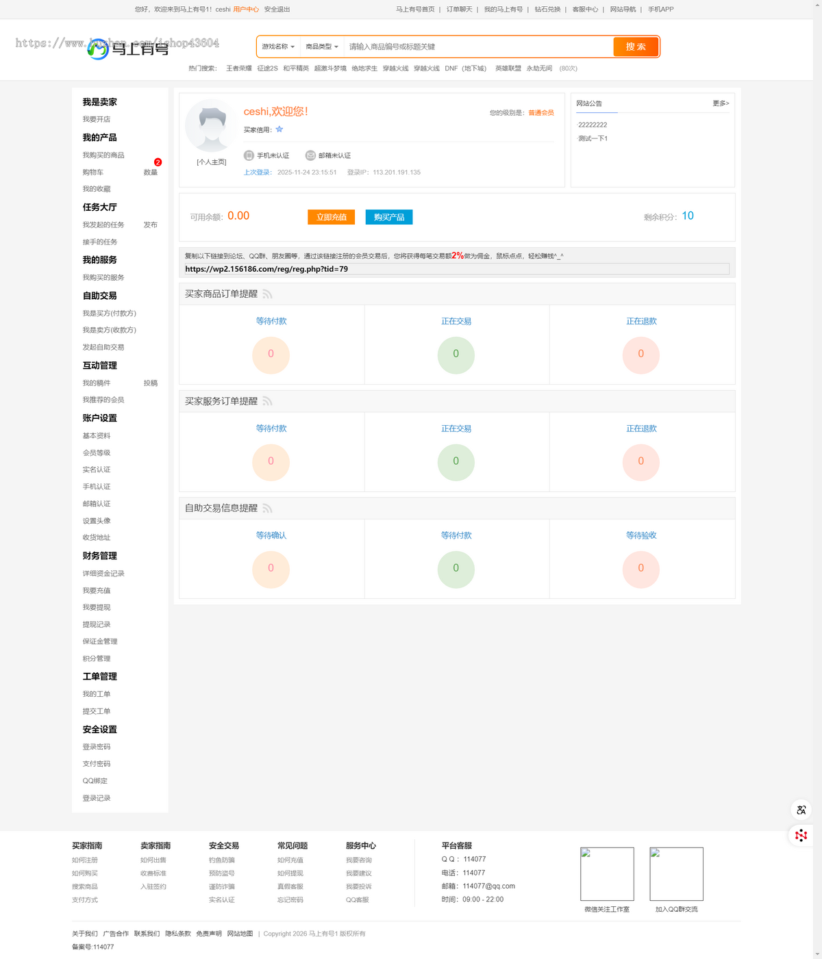The width and height of the screenshot is (822, 959).
Task: Click the 马上有号 site logo
Action: 128,49
